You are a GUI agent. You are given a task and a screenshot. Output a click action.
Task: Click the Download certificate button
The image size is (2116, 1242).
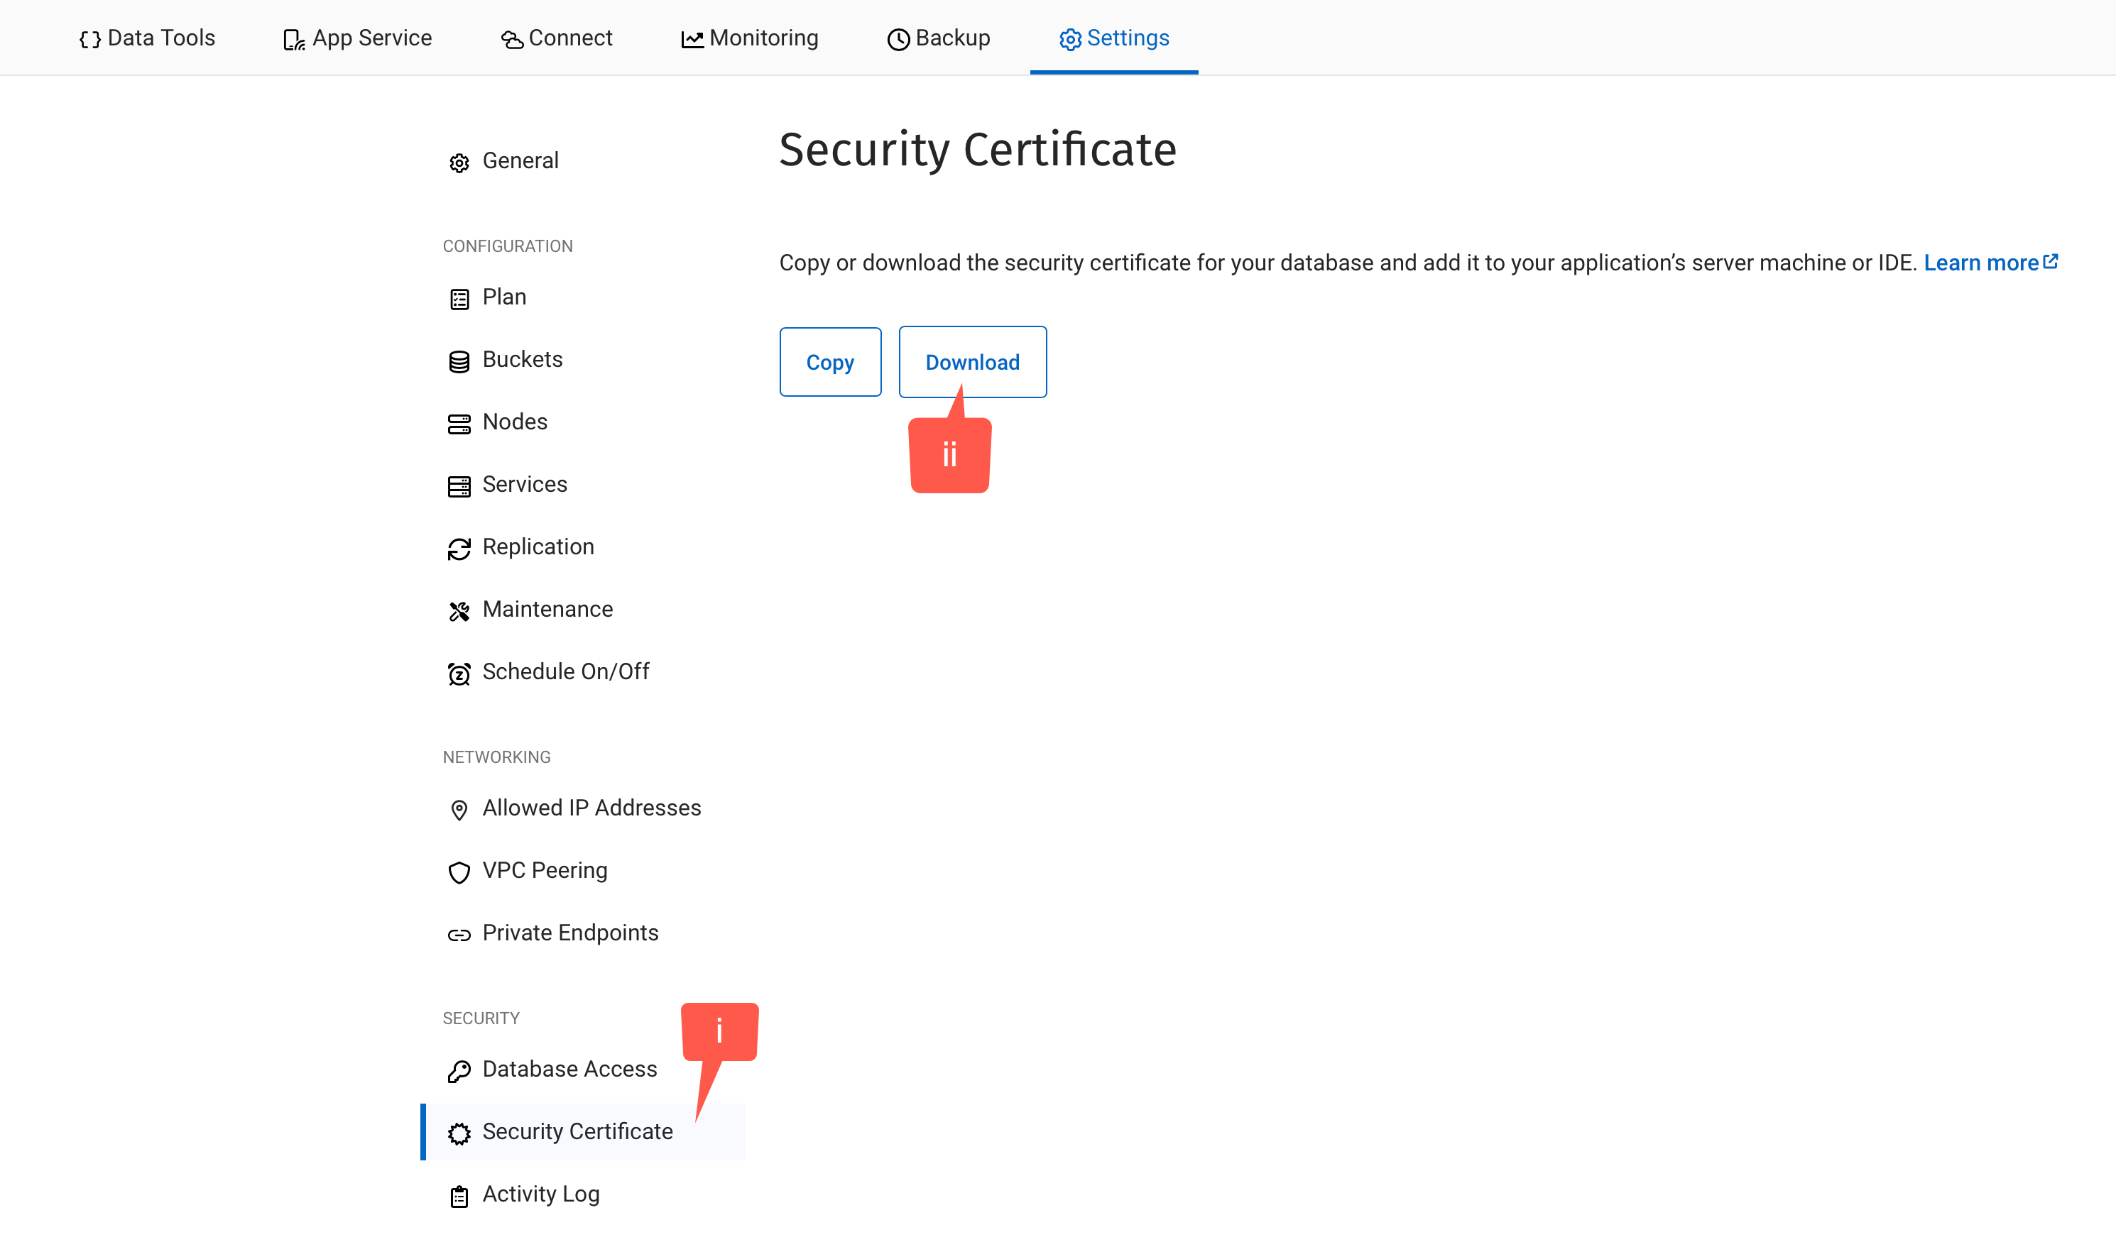tap(973, 361)
